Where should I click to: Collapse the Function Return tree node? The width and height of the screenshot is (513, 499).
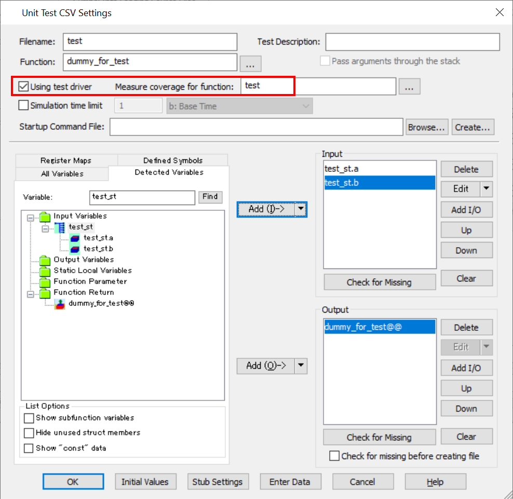[x=31, y=294]
